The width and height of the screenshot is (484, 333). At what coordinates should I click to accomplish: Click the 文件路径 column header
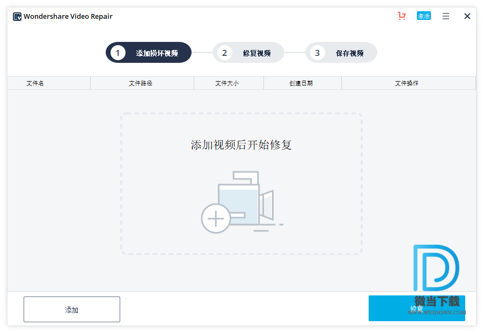(x=142, y=83)
